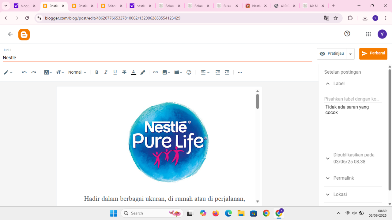Toggle italic formatting
This screenshot has width=392, height=220.
pos(106,72)
